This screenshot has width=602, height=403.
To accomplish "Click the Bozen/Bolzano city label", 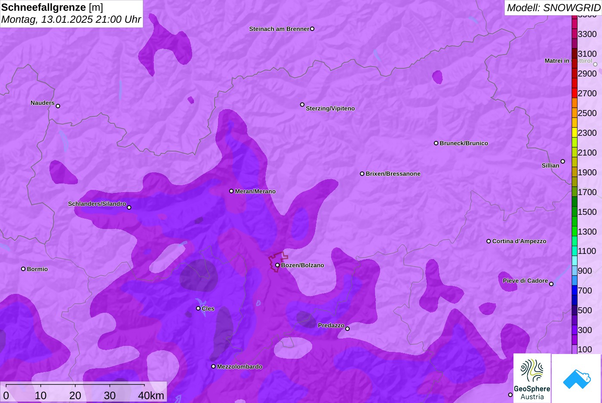I will (x=302, y=265).
